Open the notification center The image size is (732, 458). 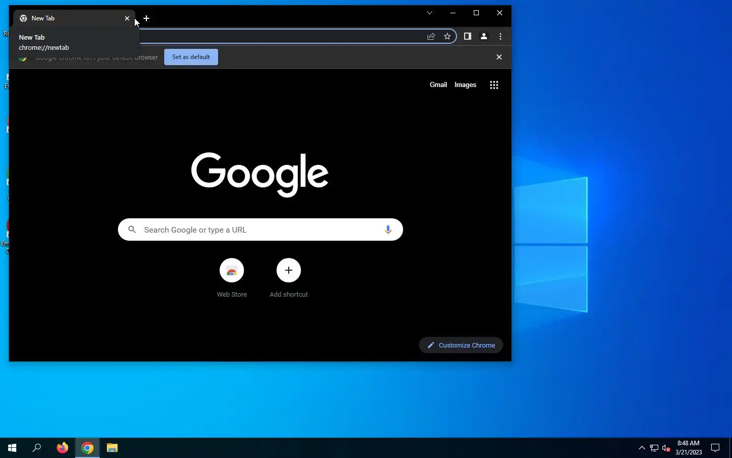tap(715, 448)
